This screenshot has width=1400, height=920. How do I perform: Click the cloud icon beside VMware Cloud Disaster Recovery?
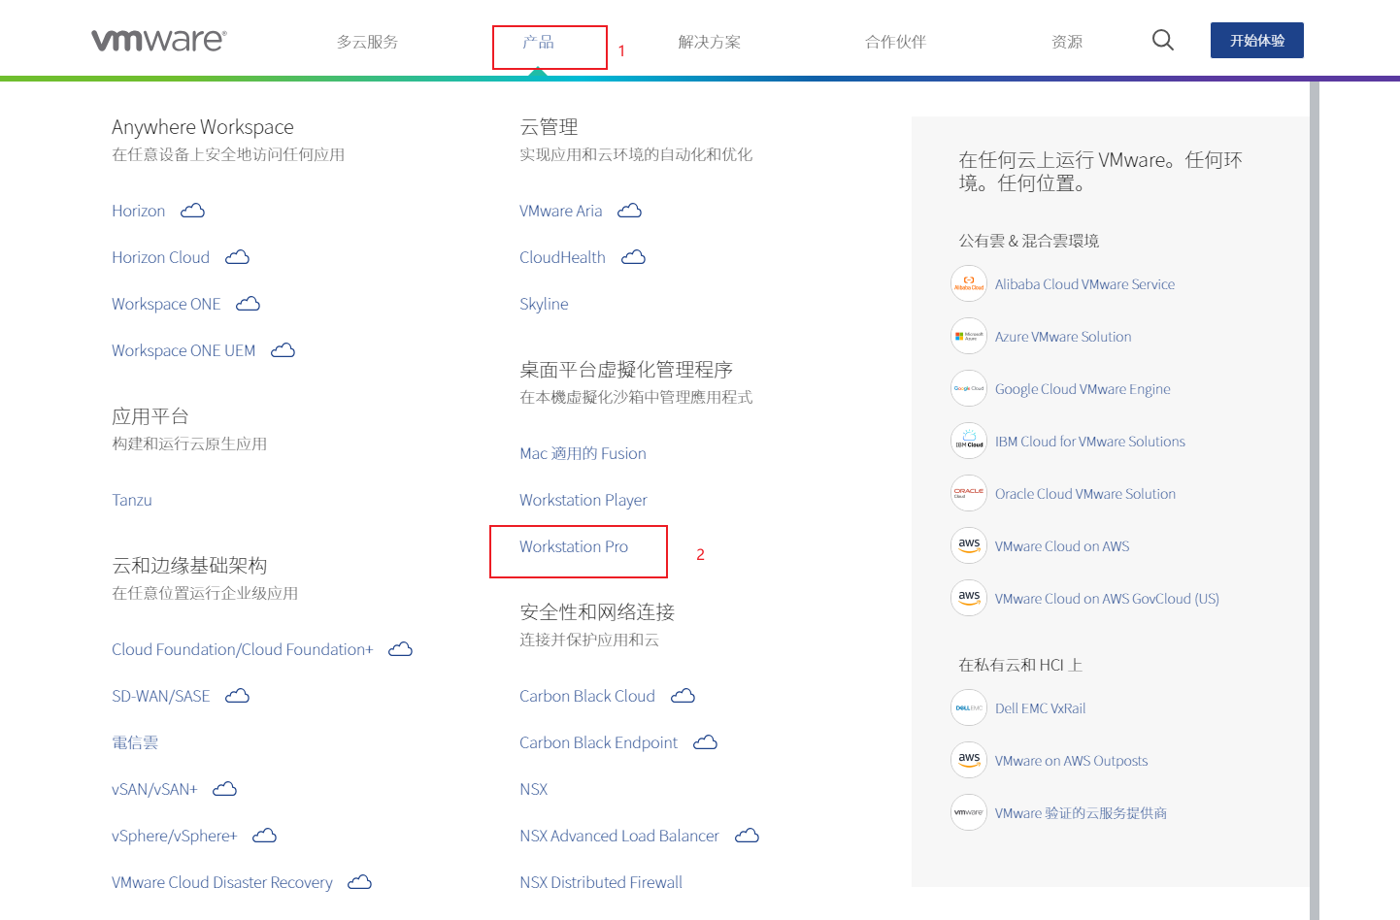coord(360,882)
